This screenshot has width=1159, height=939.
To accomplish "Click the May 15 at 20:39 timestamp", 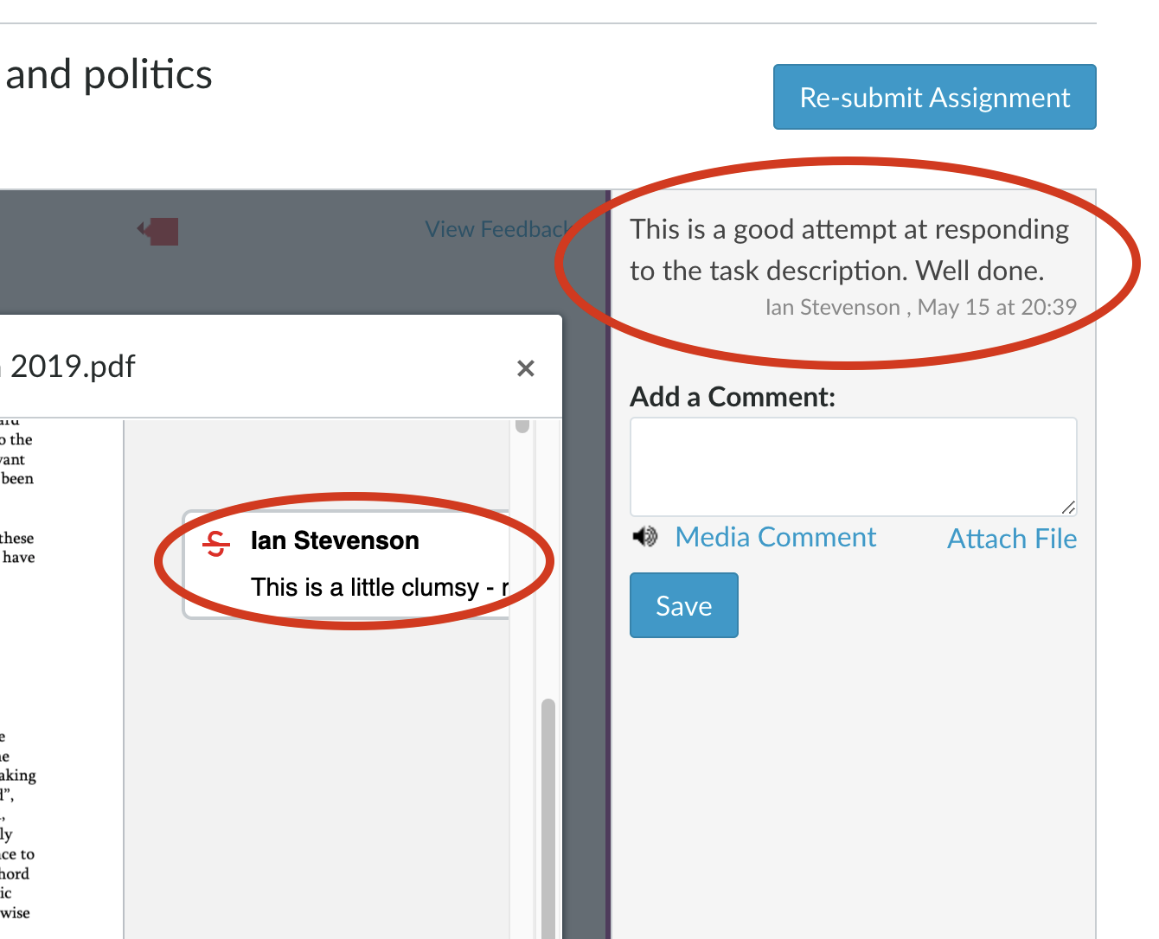I will pos(996,307).
